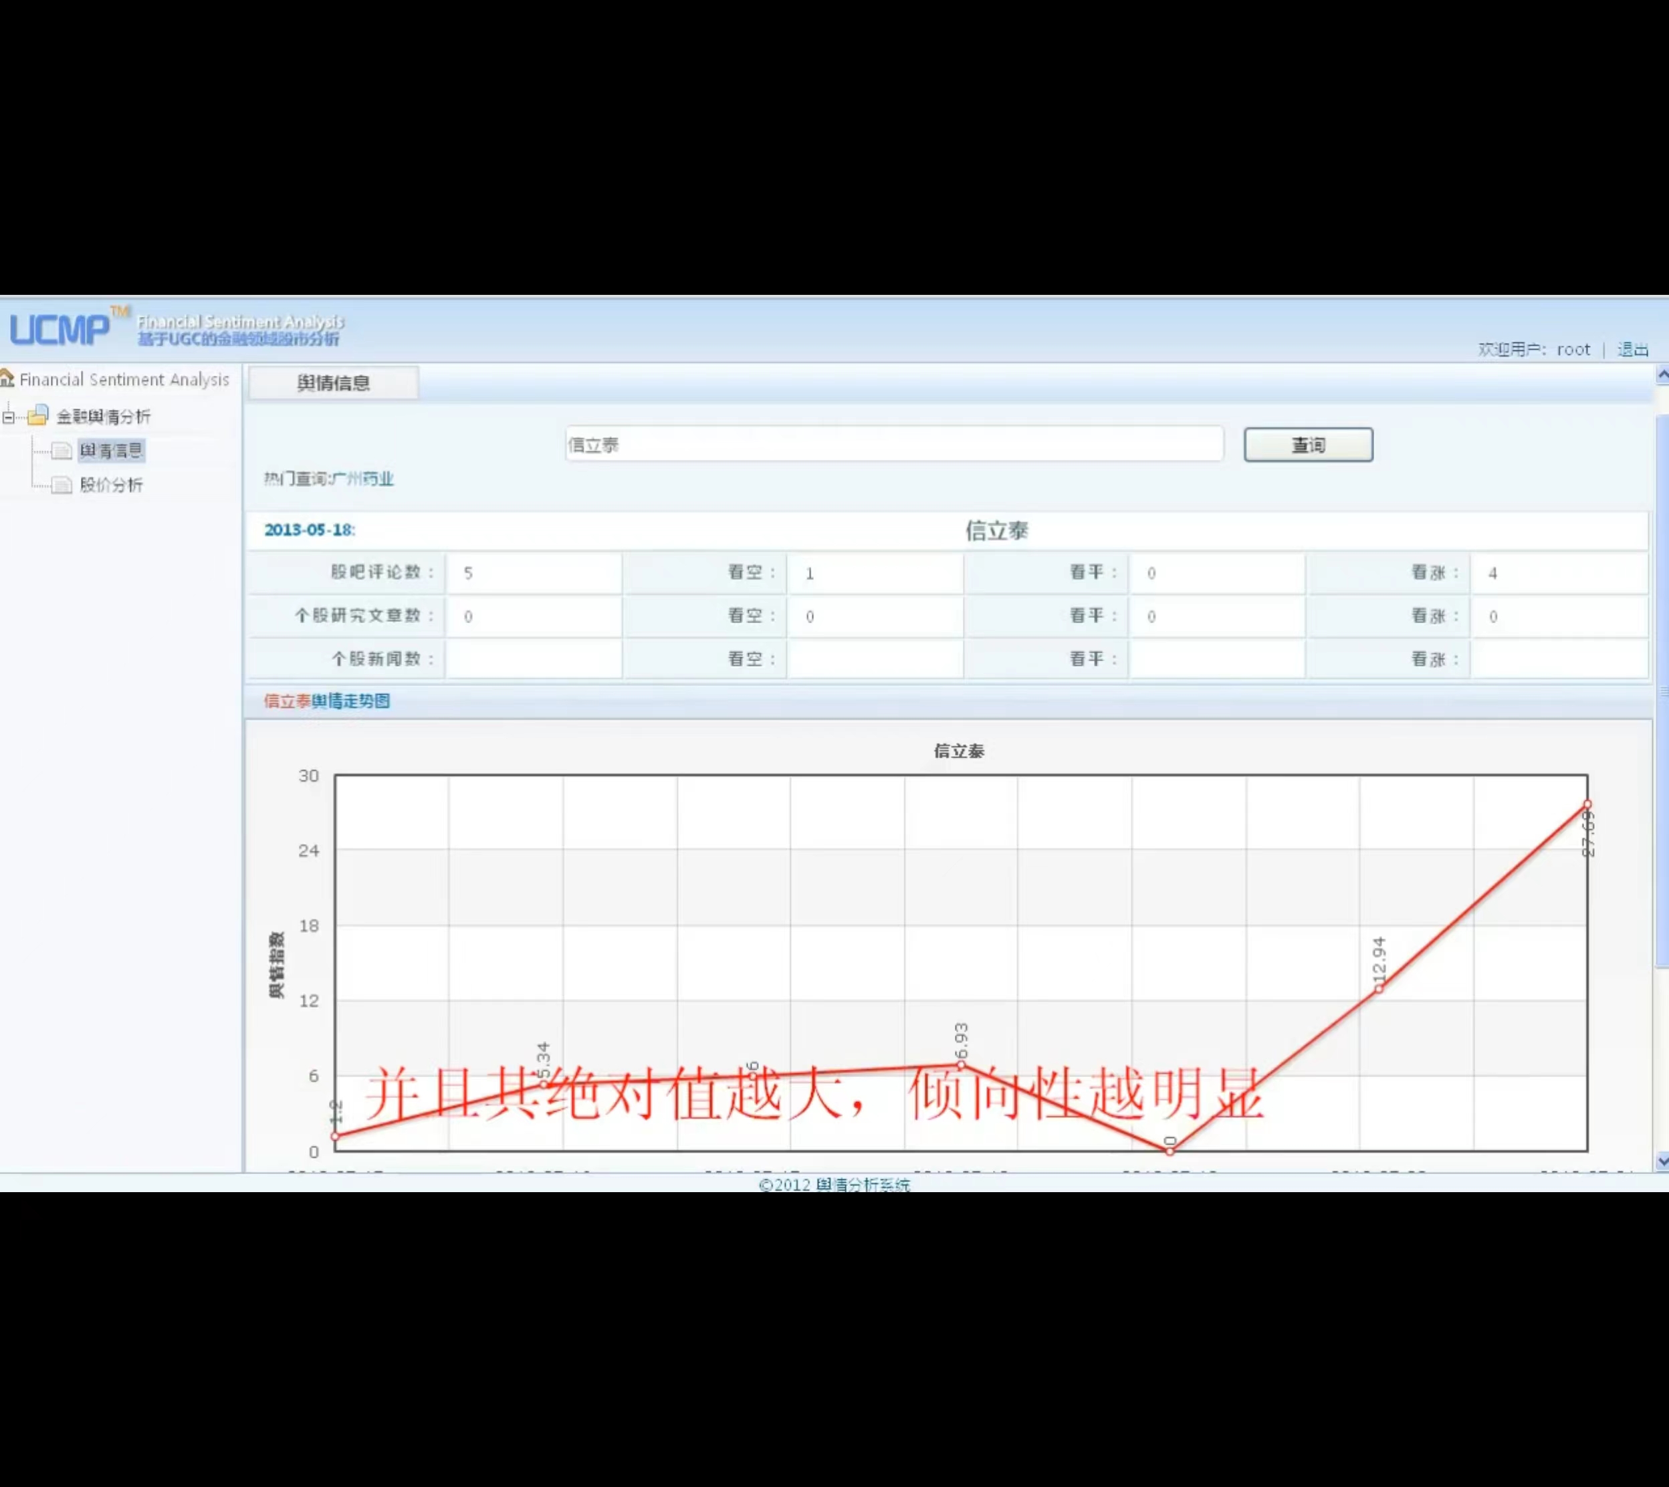The image size is (1669, 1487).
Task: Click the 信立泰 chart title
Action: tap(959, 751)
